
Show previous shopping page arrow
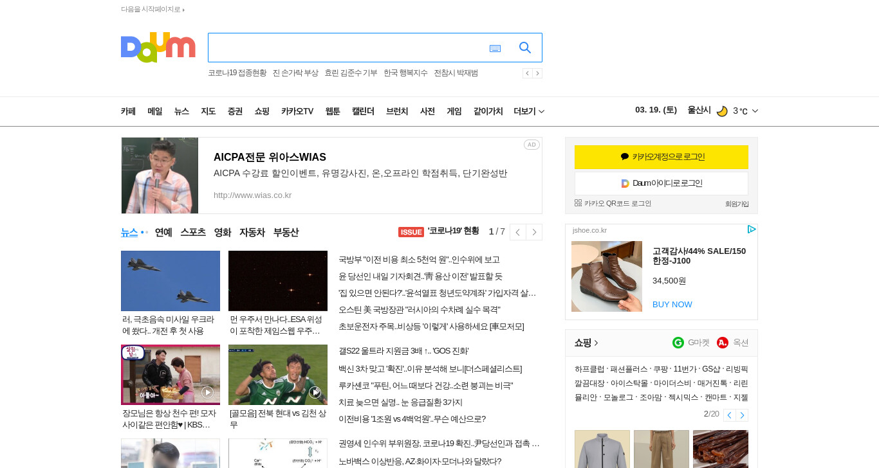(729, 415)
